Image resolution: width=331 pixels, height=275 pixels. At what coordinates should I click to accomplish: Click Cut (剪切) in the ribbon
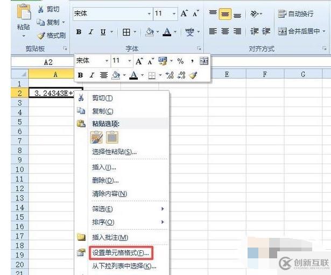coord(49,9)
